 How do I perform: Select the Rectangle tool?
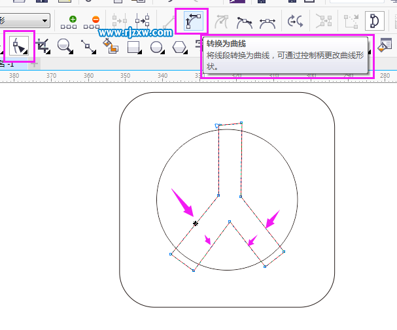pos(135,47)
